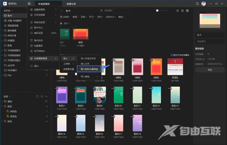This screenshot has height=145, width=227.
Task: Click the green 壁纸 tag icon
Action: pos(5,101)
